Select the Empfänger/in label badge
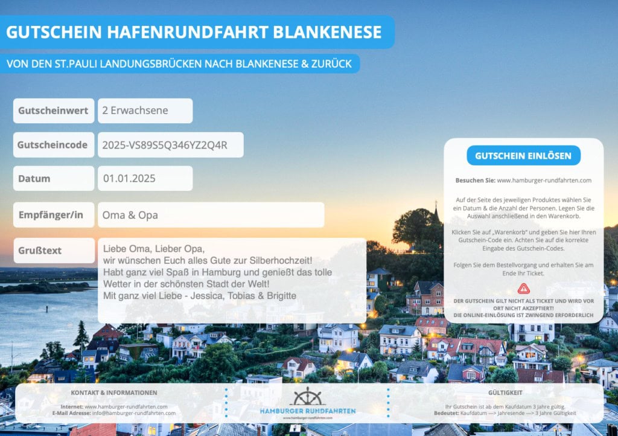This screenshot has width=618, height=436. (53, 214)
